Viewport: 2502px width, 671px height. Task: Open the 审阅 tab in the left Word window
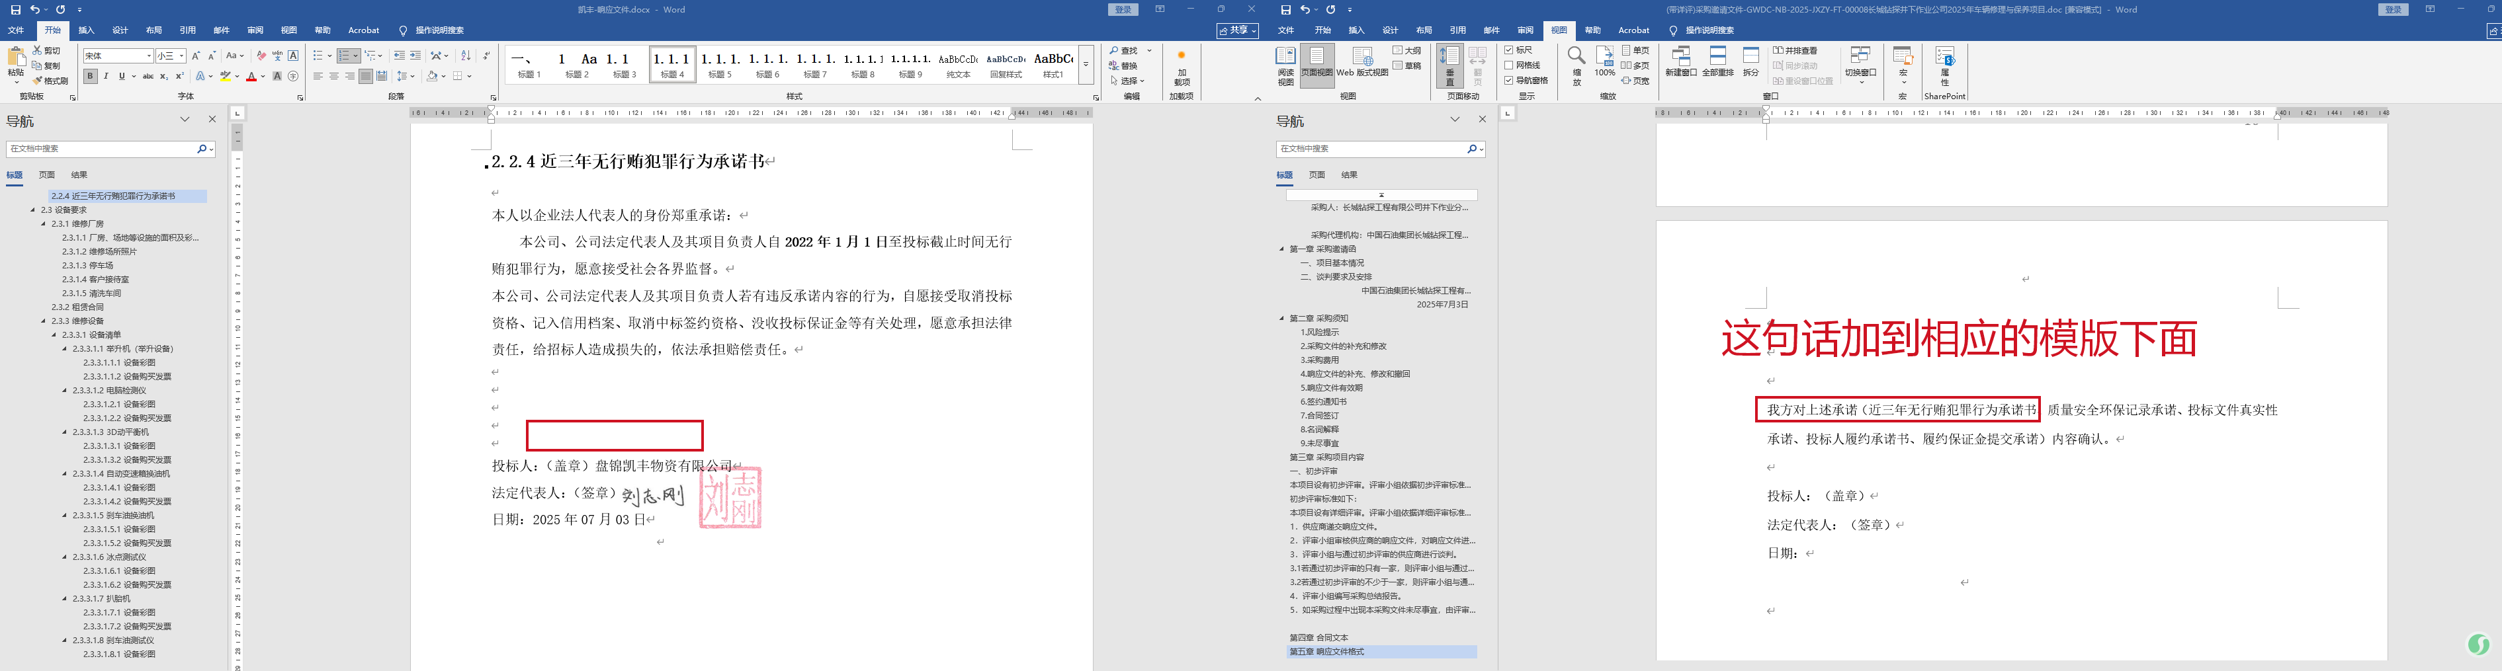tap(255, 30)
